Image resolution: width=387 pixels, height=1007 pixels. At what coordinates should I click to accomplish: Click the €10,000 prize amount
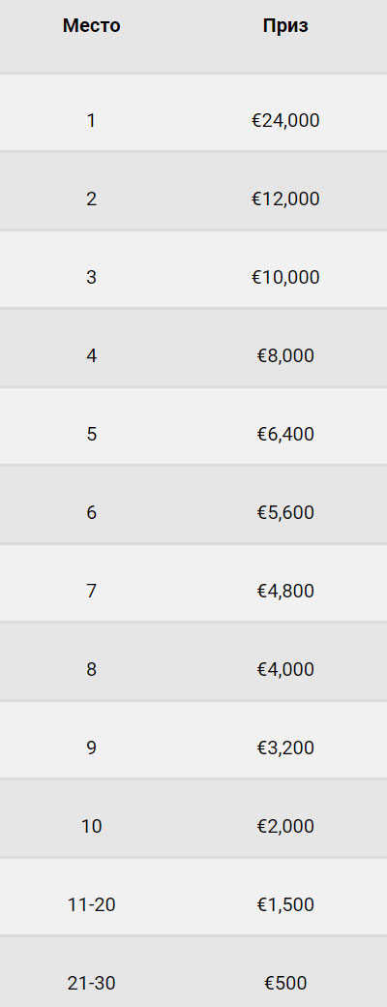(285, 277)
